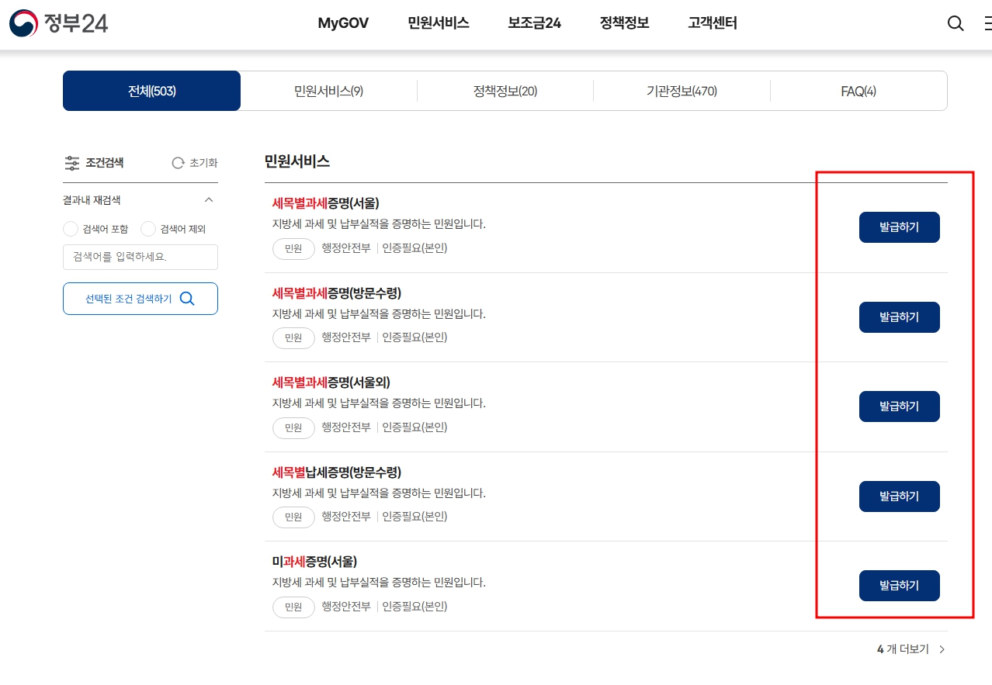The width and height of the screenshot is (992, 685).
Task: Click 발급하기 for 세목별과세증명(서울)
Action: pyautogui.click(x=899, y=227)
